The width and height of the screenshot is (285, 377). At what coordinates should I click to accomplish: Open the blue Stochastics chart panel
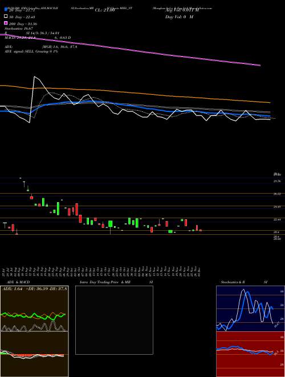coord(250,308)
